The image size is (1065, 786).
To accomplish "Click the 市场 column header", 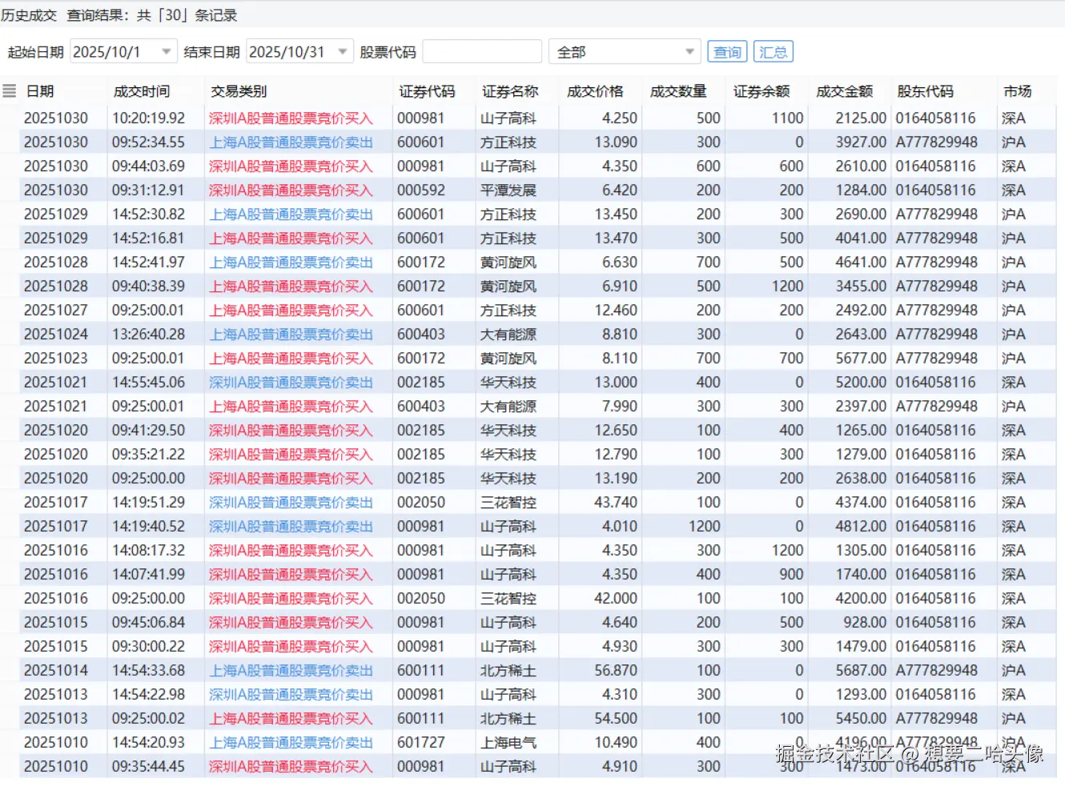I will [x=1015, y=90].
